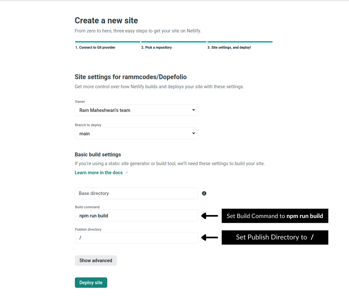The width and height of the screenshot is (349, 304).
Task: Click the Ram Maheshwari's team selector
Action: click(x=136, y=110)
